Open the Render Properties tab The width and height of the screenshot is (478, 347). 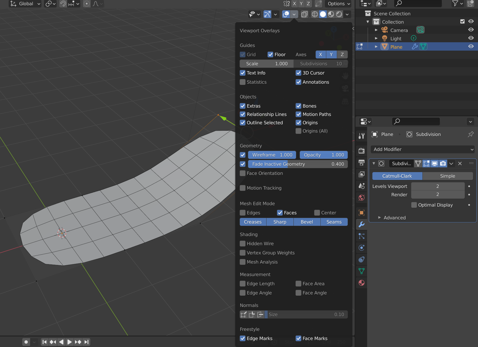362,151
